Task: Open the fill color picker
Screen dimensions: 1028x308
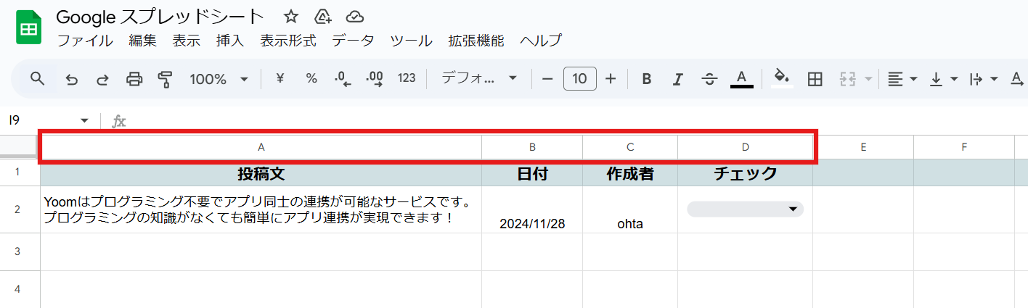Action: click(x=782, y=79)
